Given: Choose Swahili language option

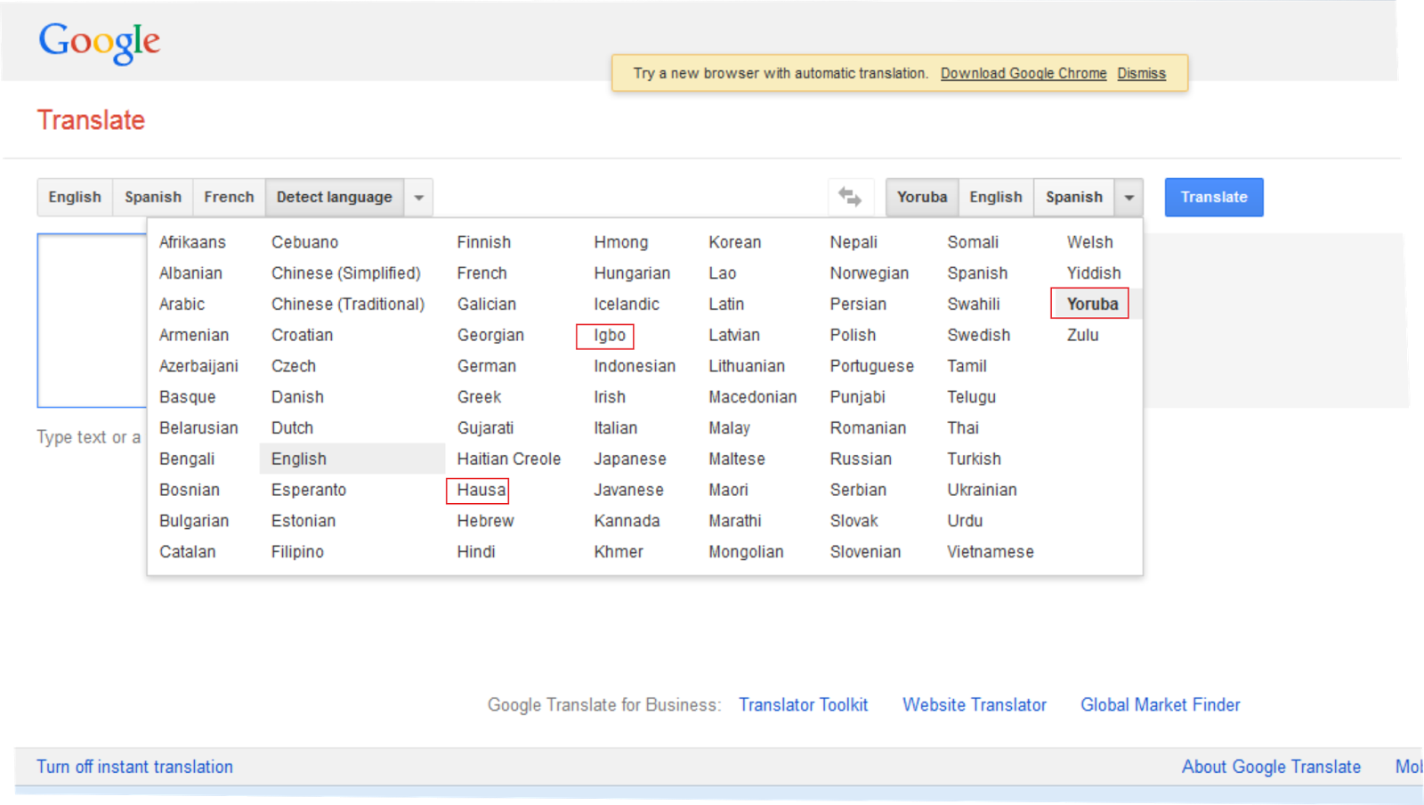Looking at the screenshot, I should (x=974, y=304).
